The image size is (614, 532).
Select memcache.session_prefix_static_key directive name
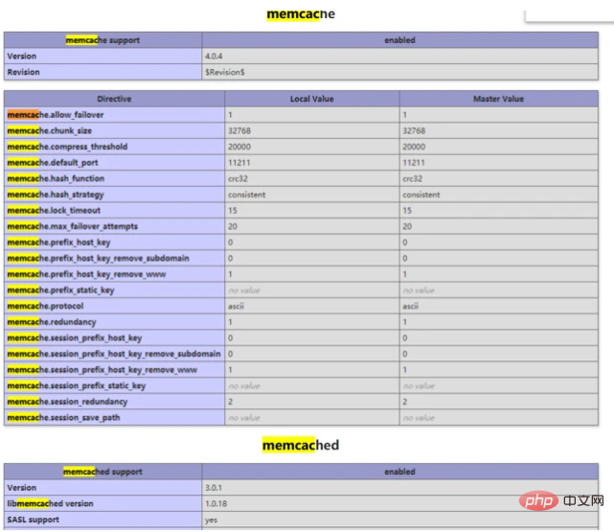[77, 386]
